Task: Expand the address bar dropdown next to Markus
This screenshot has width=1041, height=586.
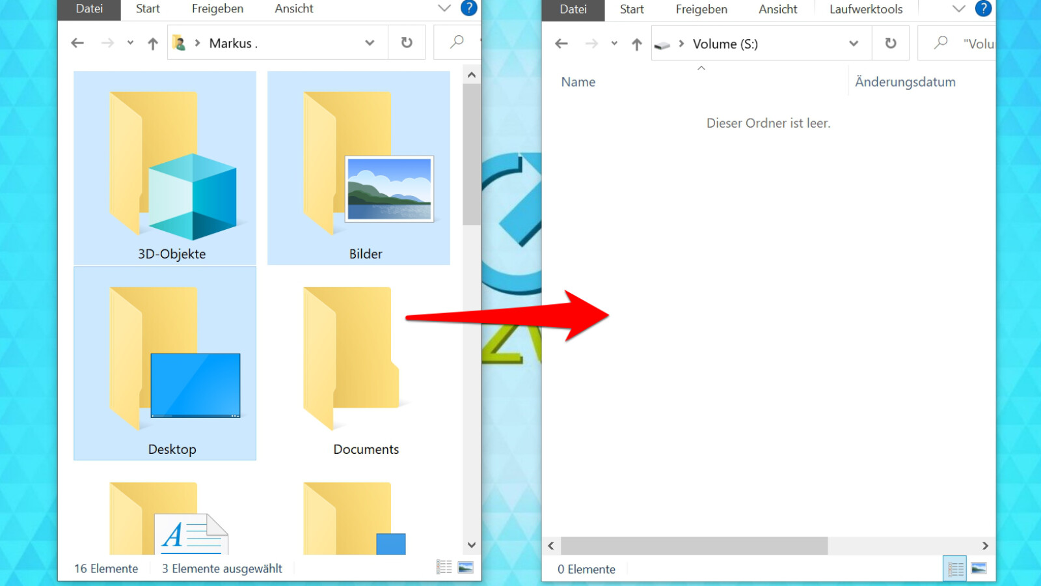Action: 370,42
